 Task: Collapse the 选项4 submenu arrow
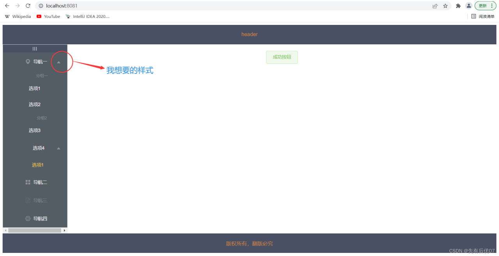coord(58,148)
